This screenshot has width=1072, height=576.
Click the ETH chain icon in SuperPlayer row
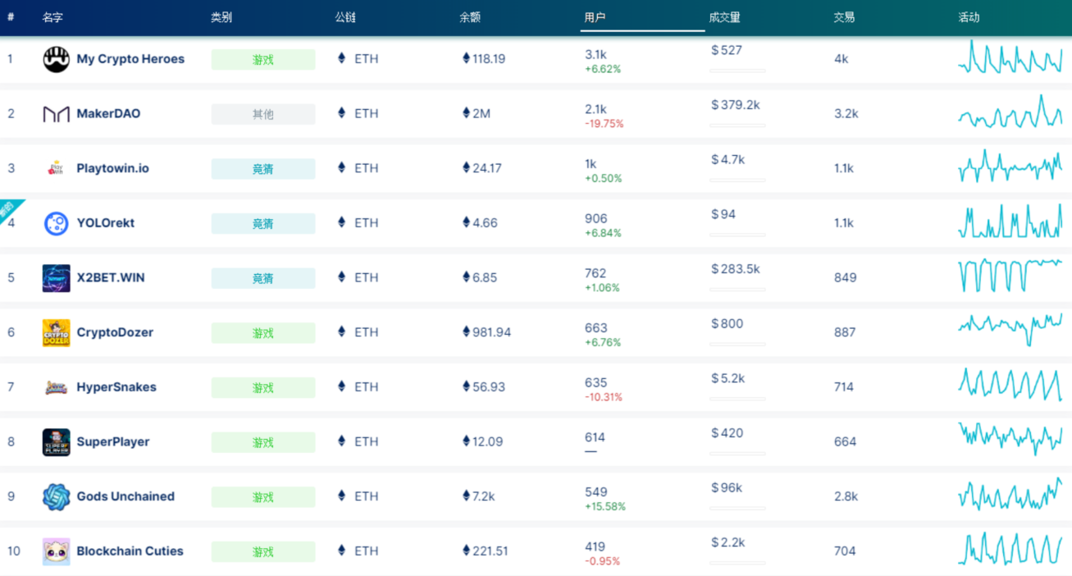click(342, 441)
